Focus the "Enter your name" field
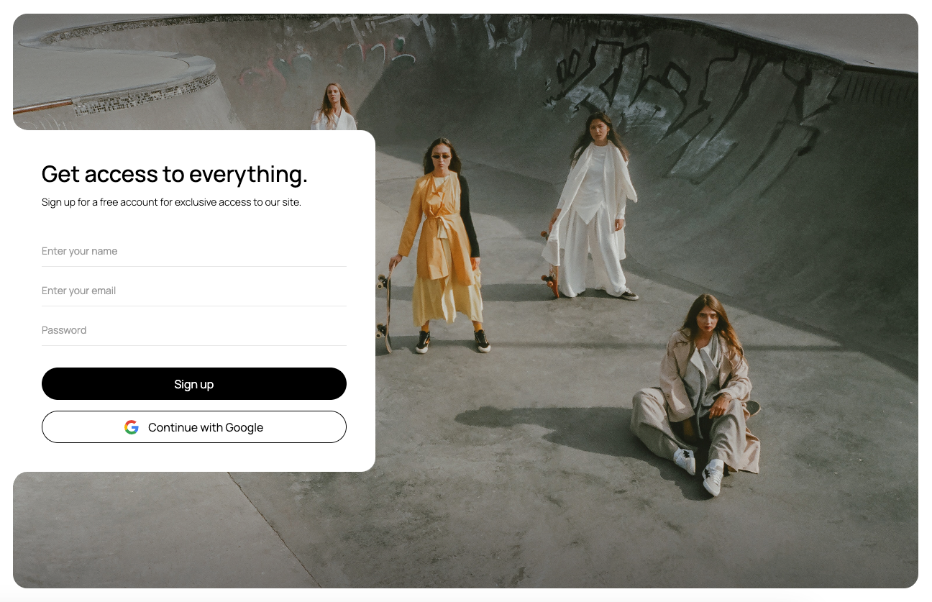The height and width of the screenshot is (602, 932). [x=194, y=251]
